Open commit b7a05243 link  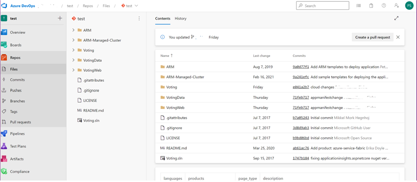click(301, 118)
